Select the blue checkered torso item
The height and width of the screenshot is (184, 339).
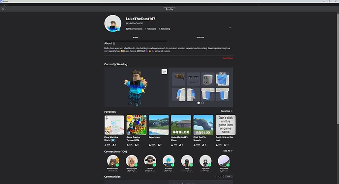[222, 79]
